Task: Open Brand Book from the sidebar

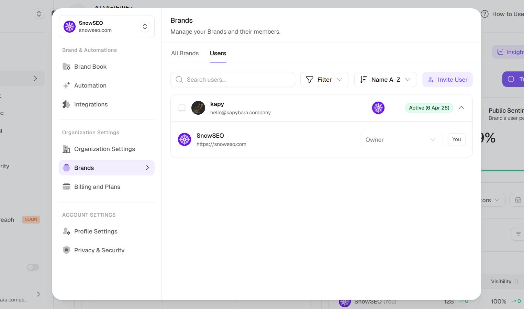Action: click(x=90, y=66)
